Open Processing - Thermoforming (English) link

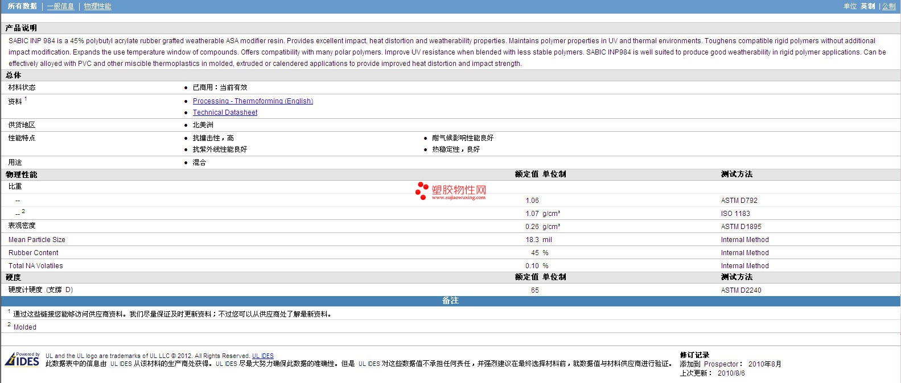[253, 101]
